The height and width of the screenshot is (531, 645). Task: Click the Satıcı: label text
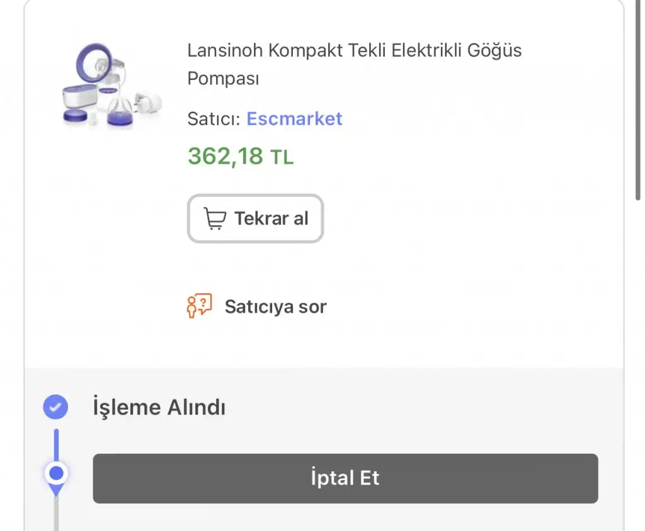[214, 119]
